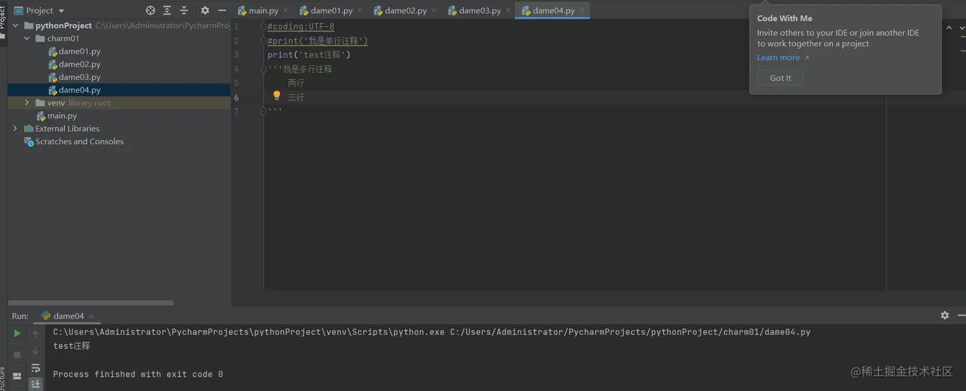Open the Structure vertical tool window tab
Screen dimensions: 966x391
3,379
